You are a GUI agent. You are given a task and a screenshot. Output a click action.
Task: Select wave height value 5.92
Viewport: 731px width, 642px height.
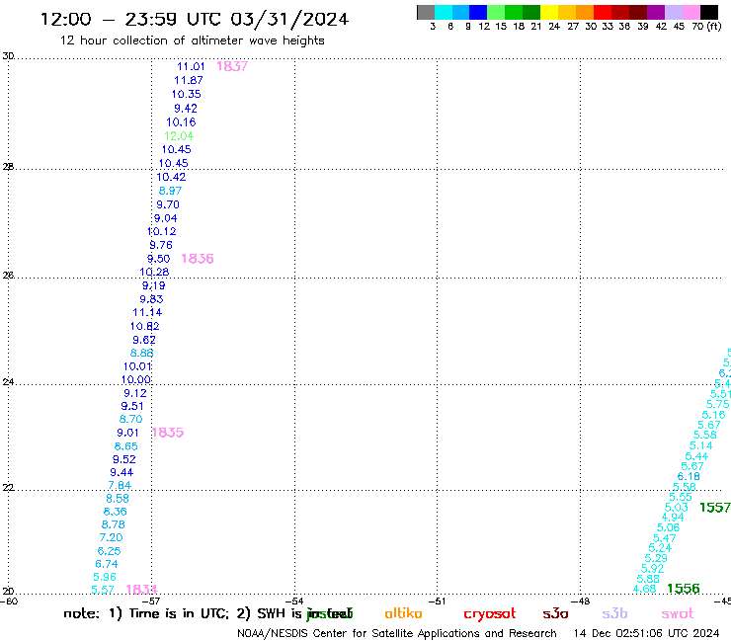(x=652, y=568)
